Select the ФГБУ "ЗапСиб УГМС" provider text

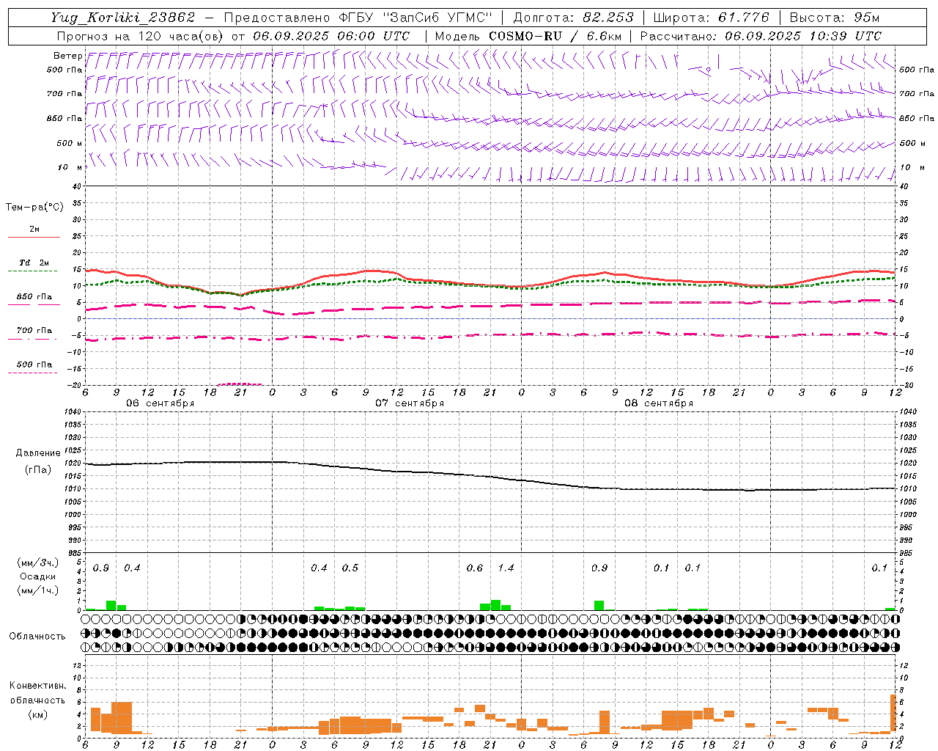pos(416,18)
